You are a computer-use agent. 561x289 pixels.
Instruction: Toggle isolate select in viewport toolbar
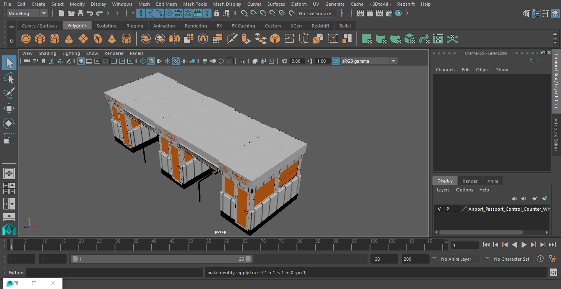(x=242, y=61)
